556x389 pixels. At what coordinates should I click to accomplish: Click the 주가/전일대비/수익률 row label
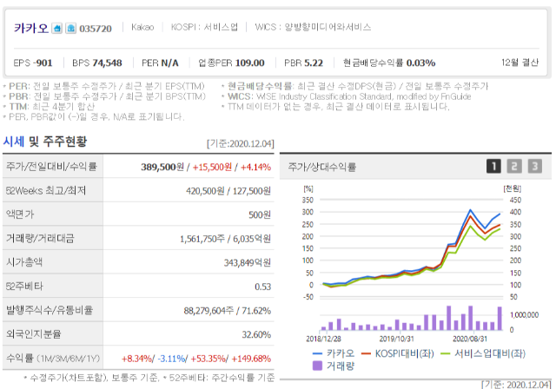click(x=51, y=167)
